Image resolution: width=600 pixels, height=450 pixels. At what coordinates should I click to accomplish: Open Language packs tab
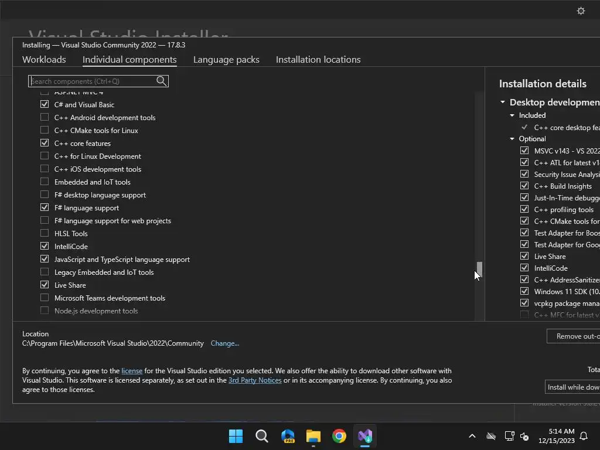226,60
